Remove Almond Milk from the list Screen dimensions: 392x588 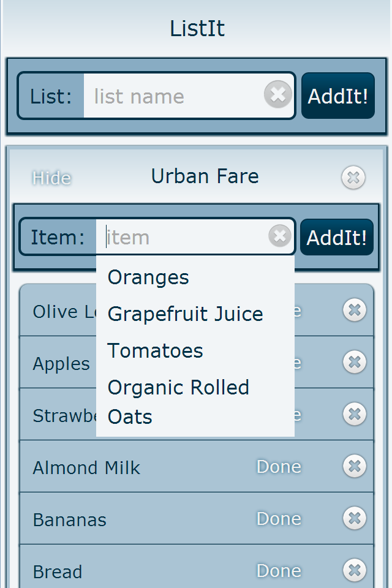click(354, 467)
